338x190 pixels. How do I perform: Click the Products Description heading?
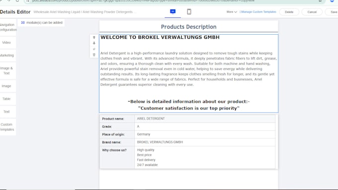188,27
